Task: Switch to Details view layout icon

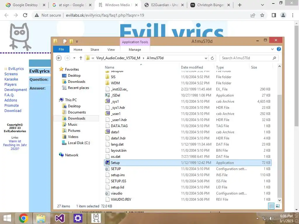Action: pyautogui.click(x=271, y=206)
